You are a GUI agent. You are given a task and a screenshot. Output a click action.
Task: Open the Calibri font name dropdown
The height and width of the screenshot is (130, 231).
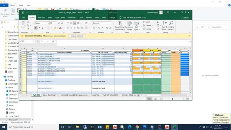[48, 23]
